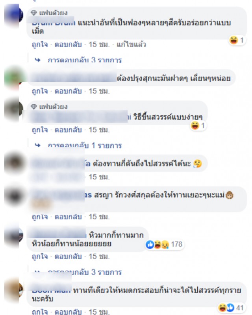Expand 'การตอบกลับ 3 รายการ' under hungry comment
This screenshot has width=252, height=315.
pyautogui.click(x=85, y=272)
